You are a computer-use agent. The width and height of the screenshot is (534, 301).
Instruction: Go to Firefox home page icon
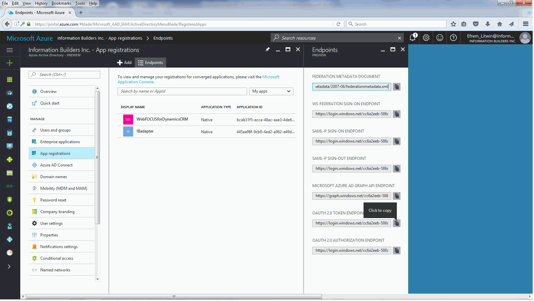pos(499,24)
